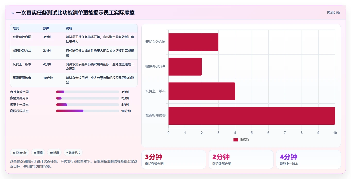Open the 2分钟 撤销外部分享 data card
351x179 pixels.
[x=241, y=159]
